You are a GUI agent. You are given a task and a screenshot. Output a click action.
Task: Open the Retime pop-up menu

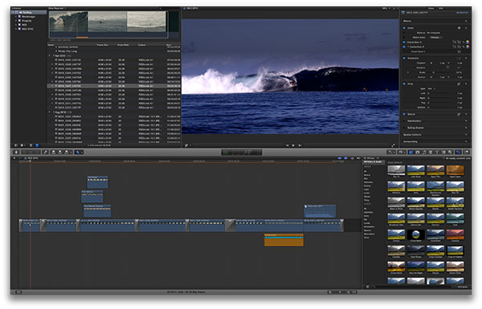pyautogui.click(x=402, y=152)
